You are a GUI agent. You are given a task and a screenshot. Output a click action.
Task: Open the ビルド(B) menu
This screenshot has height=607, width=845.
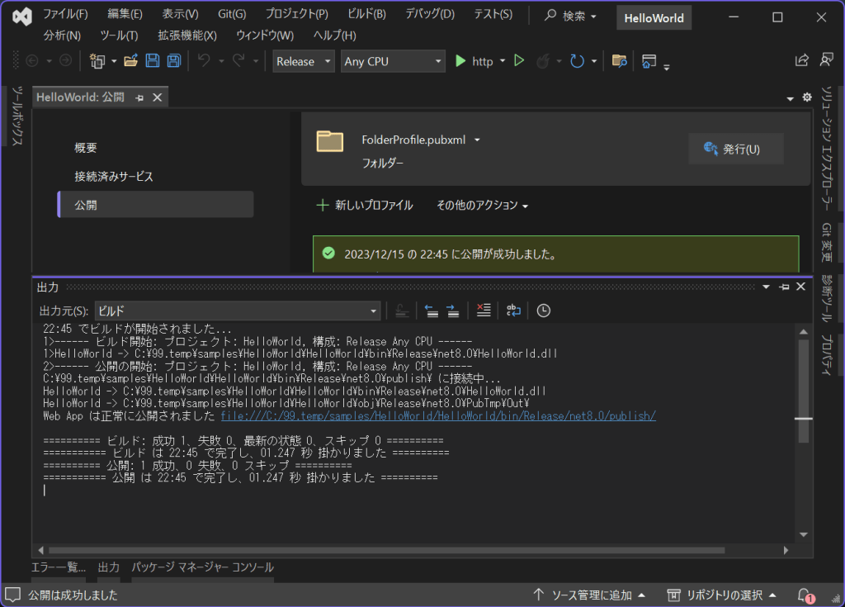pos(366,14)
